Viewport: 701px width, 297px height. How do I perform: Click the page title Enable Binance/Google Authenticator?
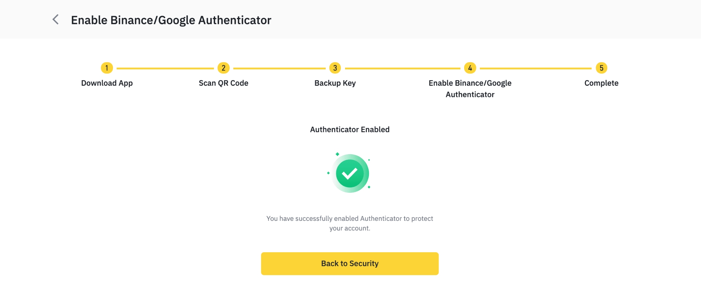171,20
